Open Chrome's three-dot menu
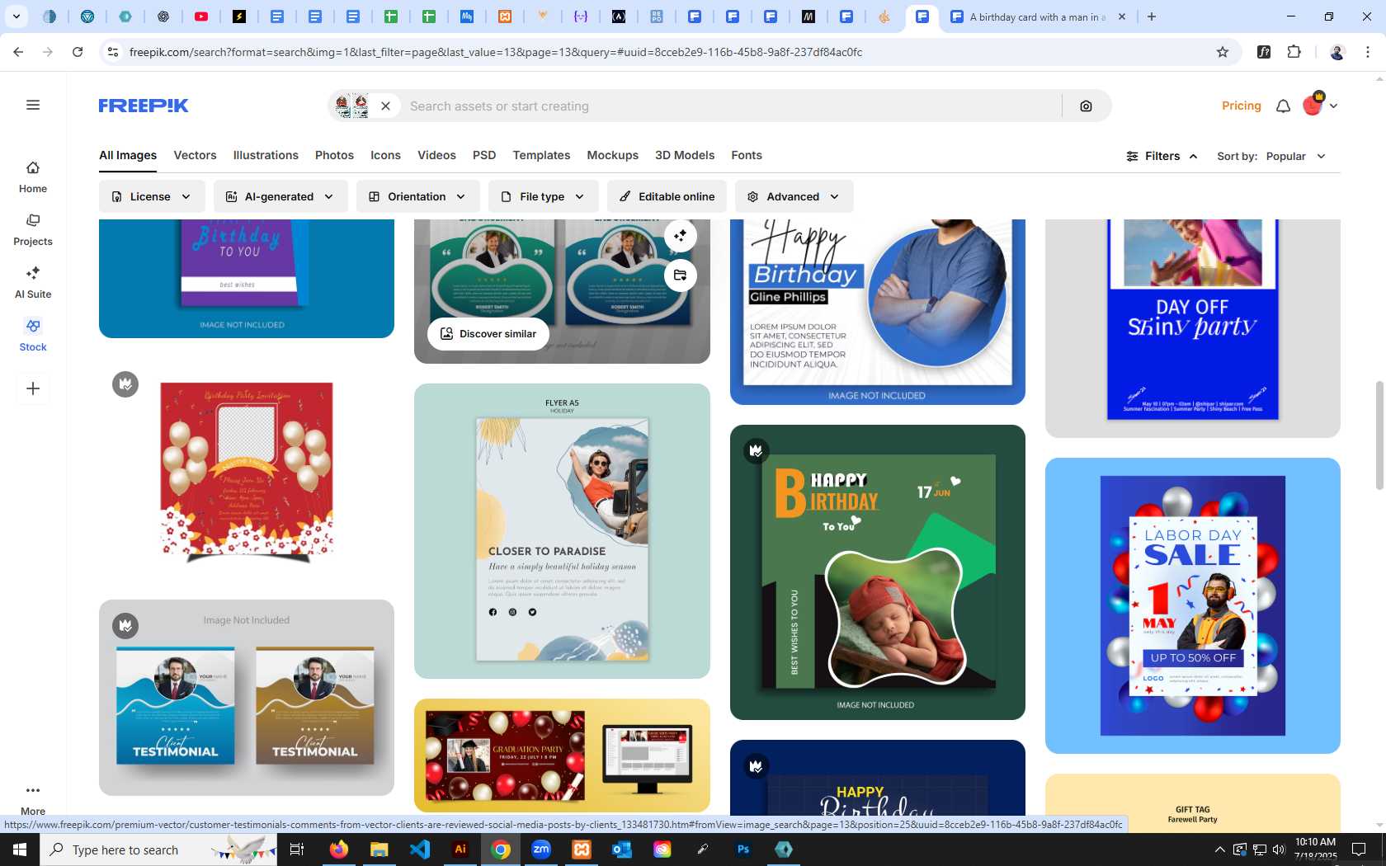Screen dimensions: 1386x866 tap(1368, 52)
